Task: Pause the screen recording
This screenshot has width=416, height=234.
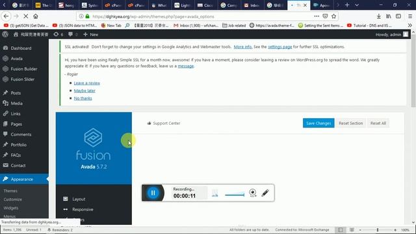Action: tap(153, 193)
